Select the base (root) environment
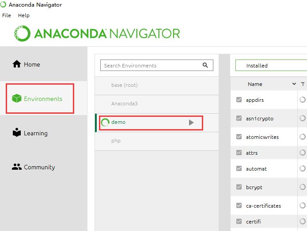The image size is (307, 231). click(x=157, y=86)
